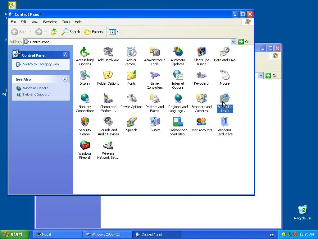
Task: Click Go button in the background window
Action: coord(271,76)
